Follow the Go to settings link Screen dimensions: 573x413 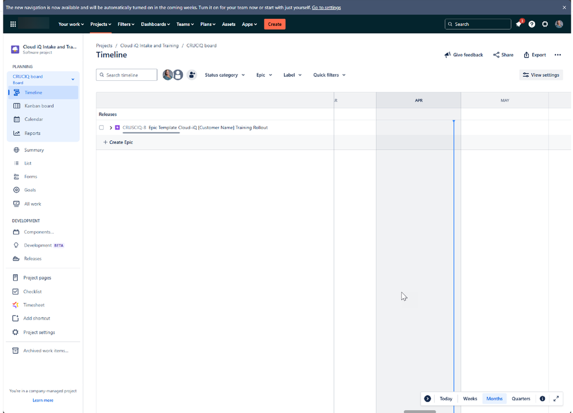pyautogui.click(x=326, y=7)
